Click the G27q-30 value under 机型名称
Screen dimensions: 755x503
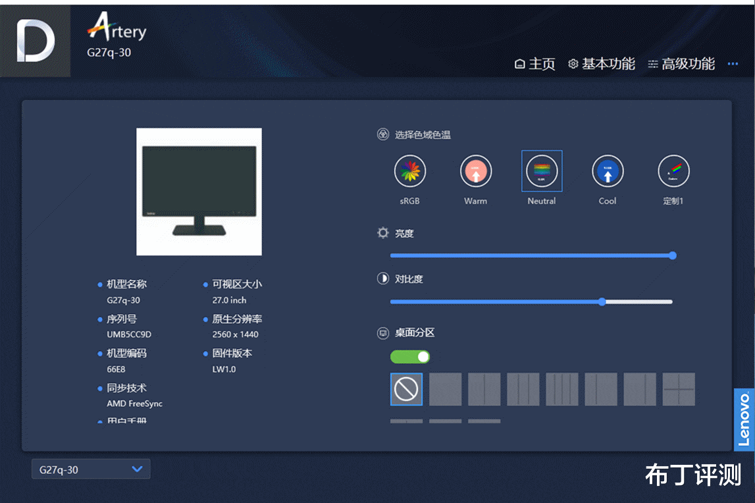pos(123,300)
